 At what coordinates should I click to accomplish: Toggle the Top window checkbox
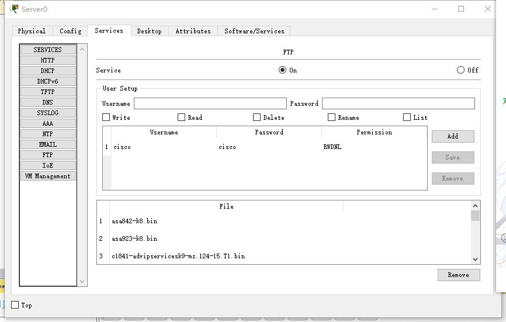pos(15,305)
